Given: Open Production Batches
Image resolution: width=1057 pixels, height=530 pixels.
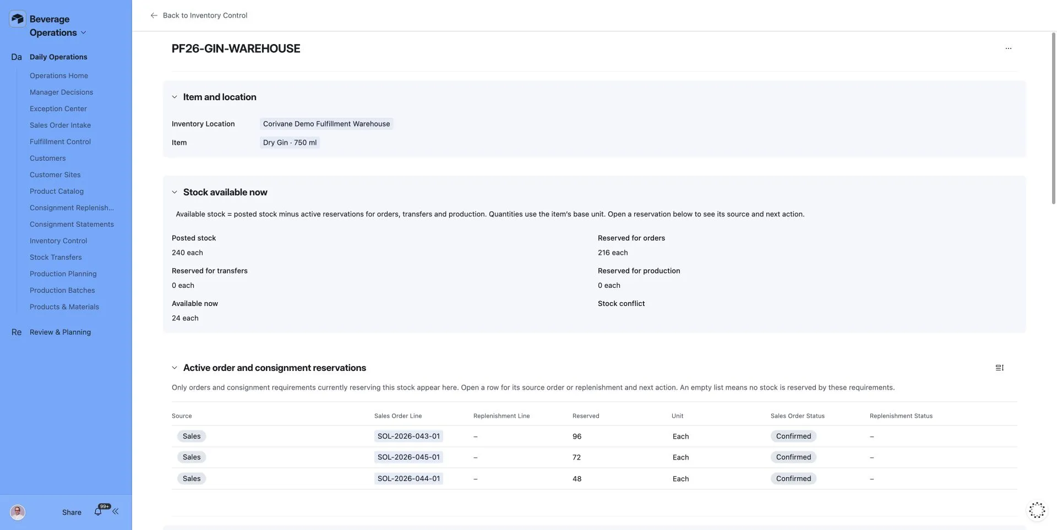Looking at the screenshot, I should (x=62, y=290).
